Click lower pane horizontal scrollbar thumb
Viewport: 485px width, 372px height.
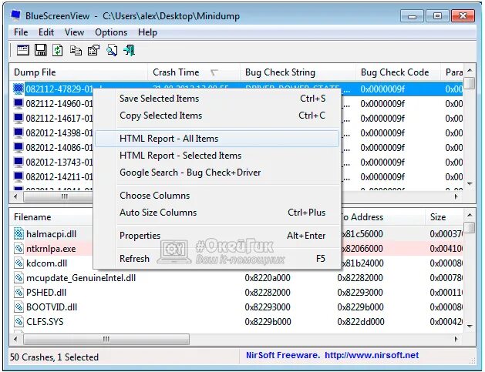106,339
